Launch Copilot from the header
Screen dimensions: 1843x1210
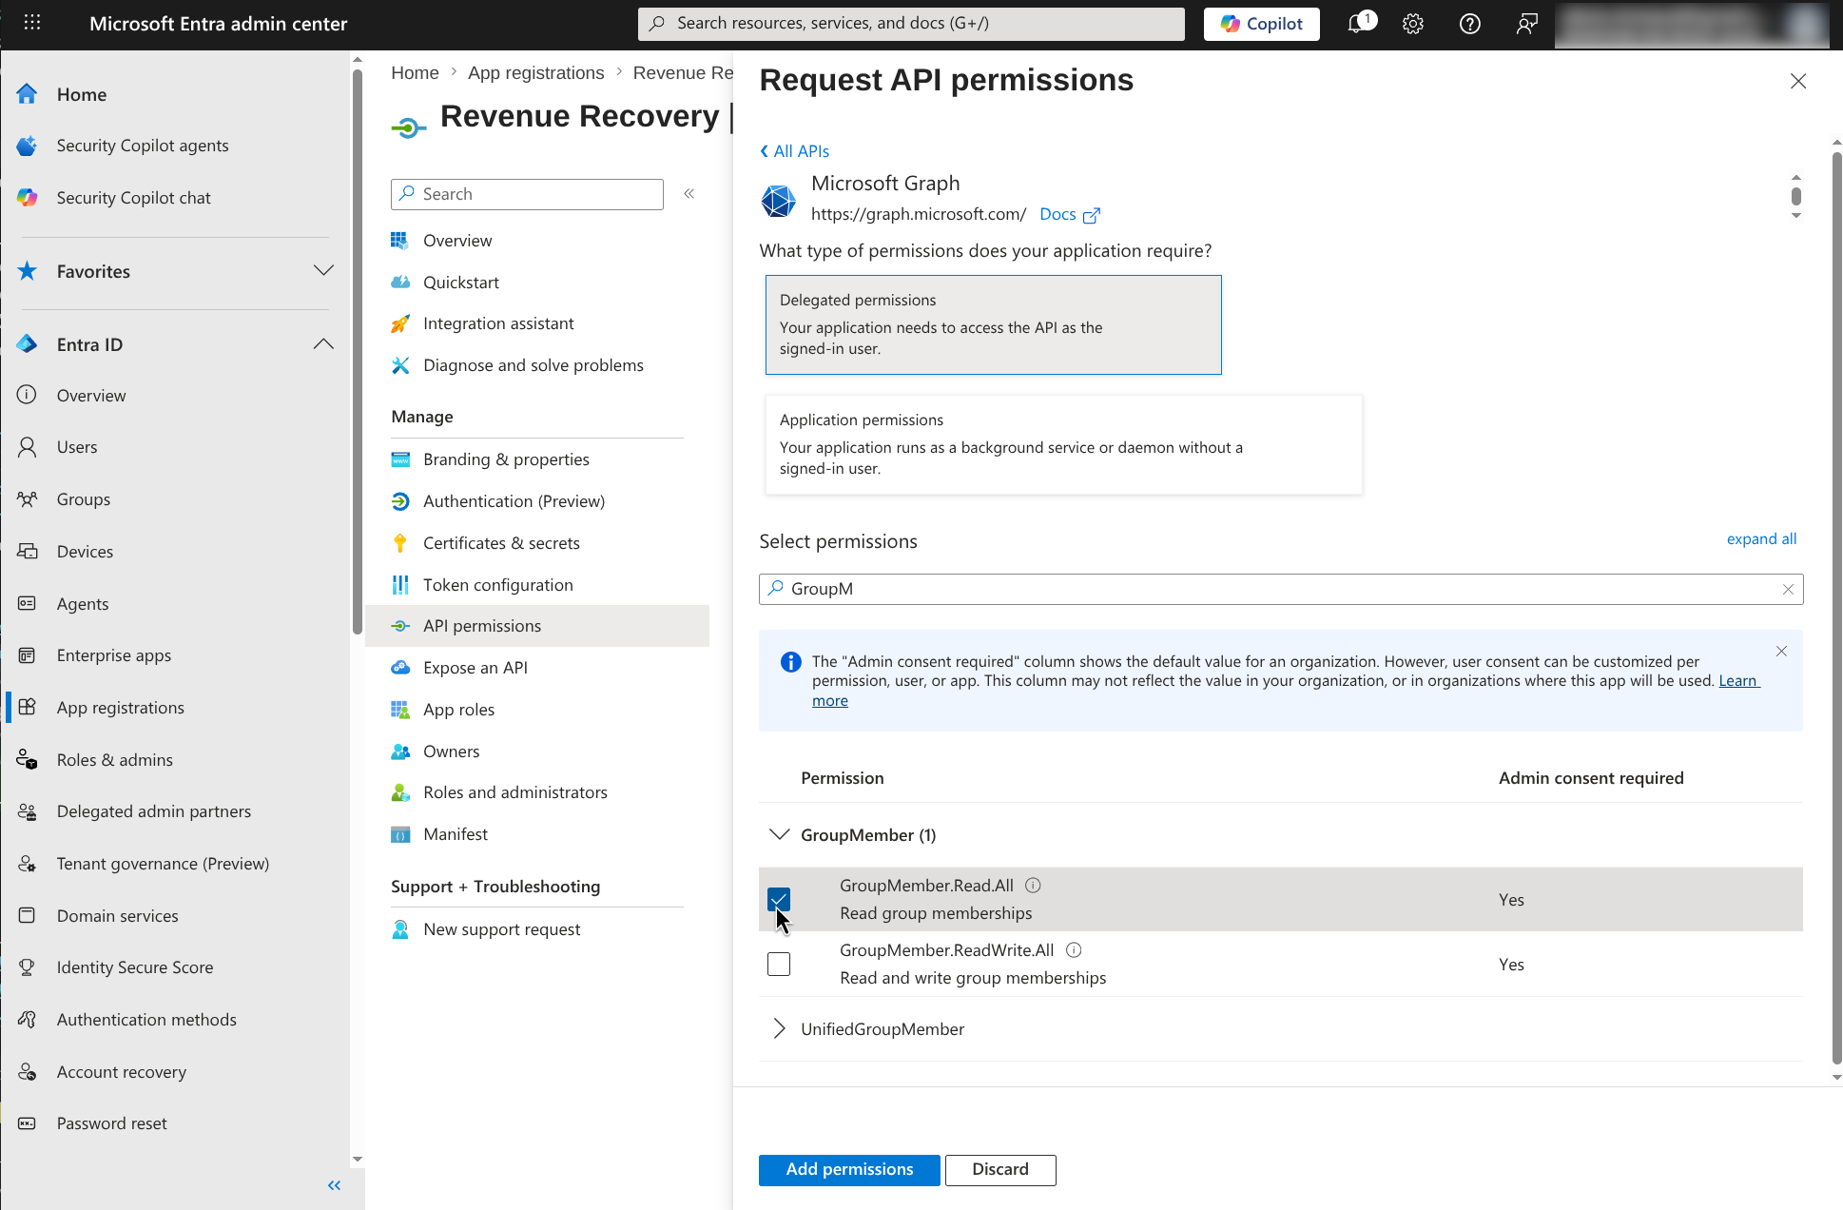(1261, 24)
